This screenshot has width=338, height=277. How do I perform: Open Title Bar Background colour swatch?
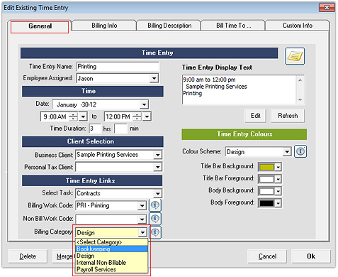(269, 167)
